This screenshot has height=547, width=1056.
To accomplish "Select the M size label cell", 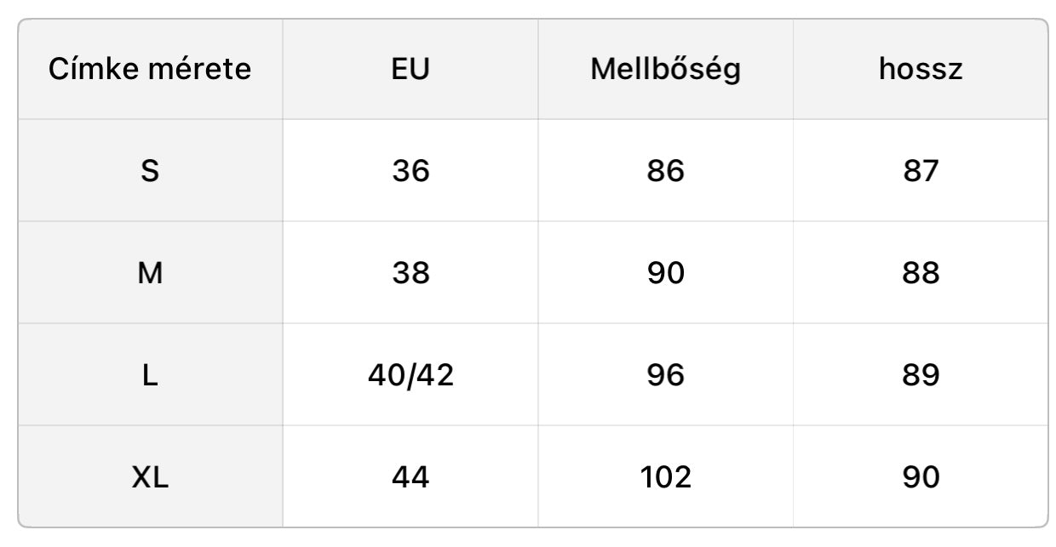I will 150,273.
